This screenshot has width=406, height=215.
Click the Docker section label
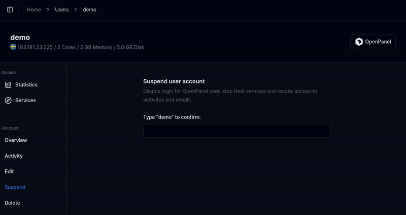[9, 73]
